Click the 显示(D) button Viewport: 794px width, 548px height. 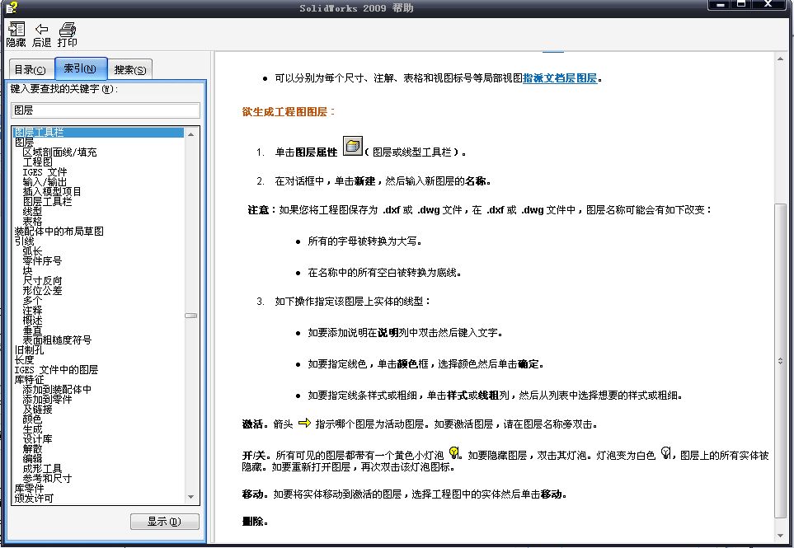click(165, 521)
